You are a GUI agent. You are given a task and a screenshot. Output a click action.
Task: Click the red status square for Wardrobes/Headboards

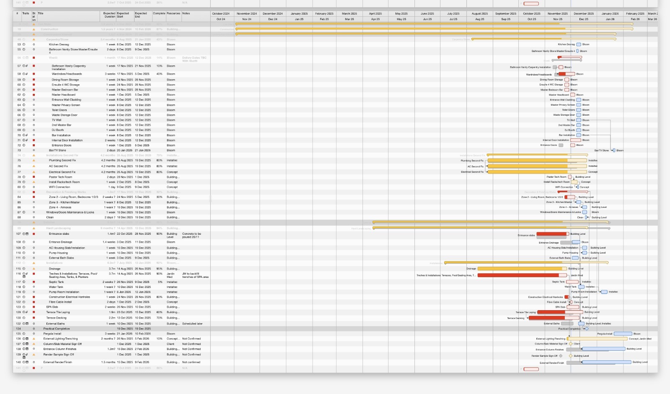[x=34, y=74]
